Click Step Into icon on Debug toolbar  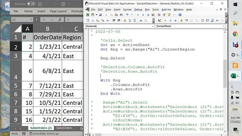tap(186, 20)
